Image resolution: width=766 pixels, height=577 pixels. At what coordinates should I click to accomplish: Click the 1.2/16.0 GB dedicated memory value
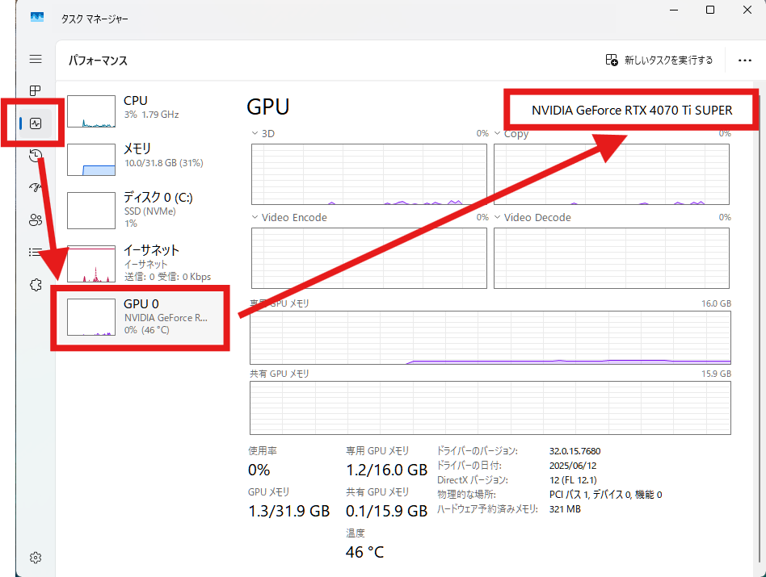[x=386, y=470]
